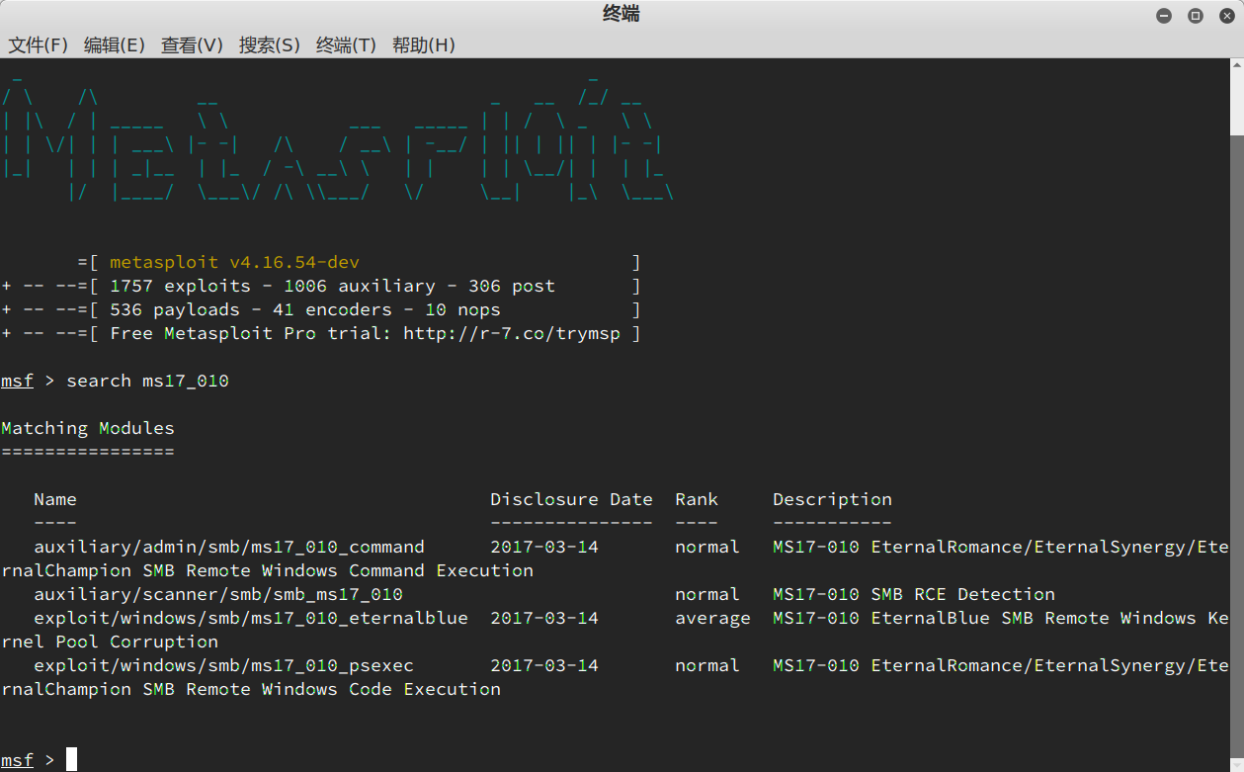
Task: Click the 'rnel Pool Corruption' wrapped text
Action: coord(110,642)
